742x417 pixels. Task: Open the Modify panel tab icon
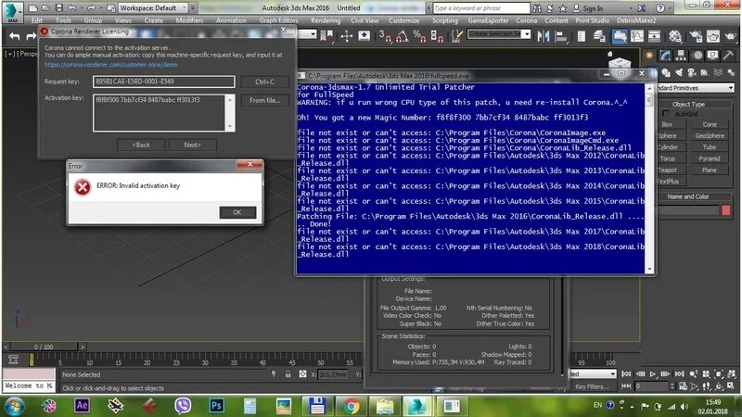[665, 56]
